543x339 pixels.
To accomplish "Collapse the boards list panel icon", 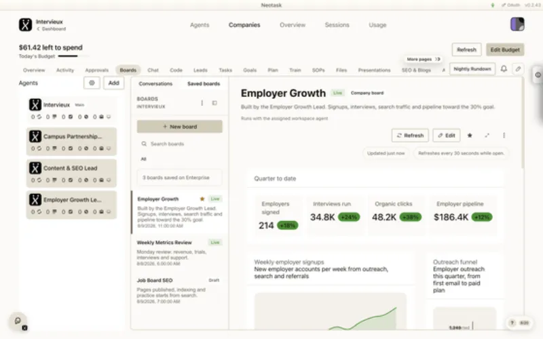I will click(214, 103).
